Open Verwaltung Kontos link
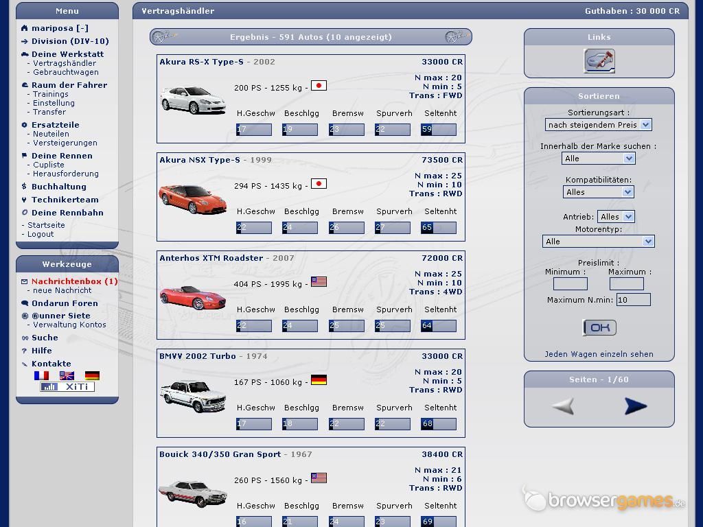Viewport: 703px width, 527px height. [69, 325]
